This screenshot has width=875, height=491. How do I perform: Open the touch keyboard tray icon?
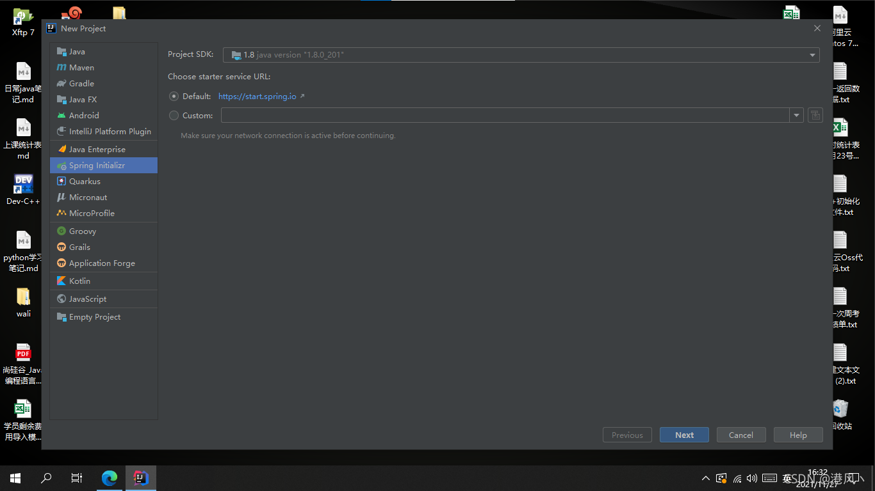pos(769,478)
